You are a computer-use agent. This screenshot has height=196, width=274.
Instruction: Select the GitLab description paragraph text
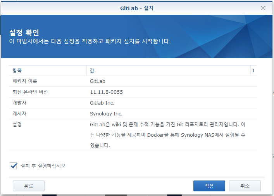click(x=167, y=135)
